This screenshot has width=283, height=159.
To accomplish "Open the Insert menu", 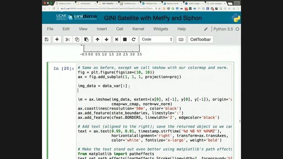I will coord(102,29).
